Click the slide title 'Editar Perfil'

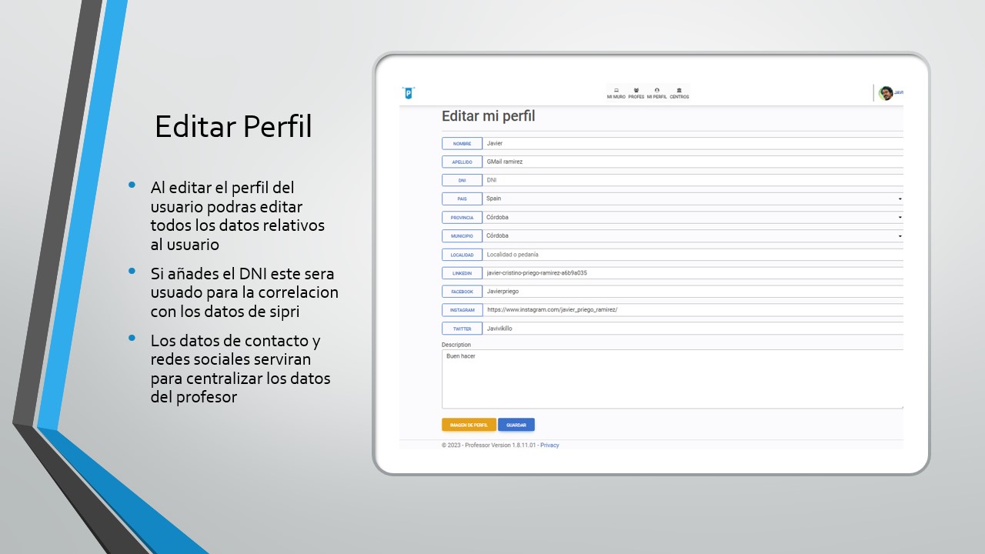point(233,127)
